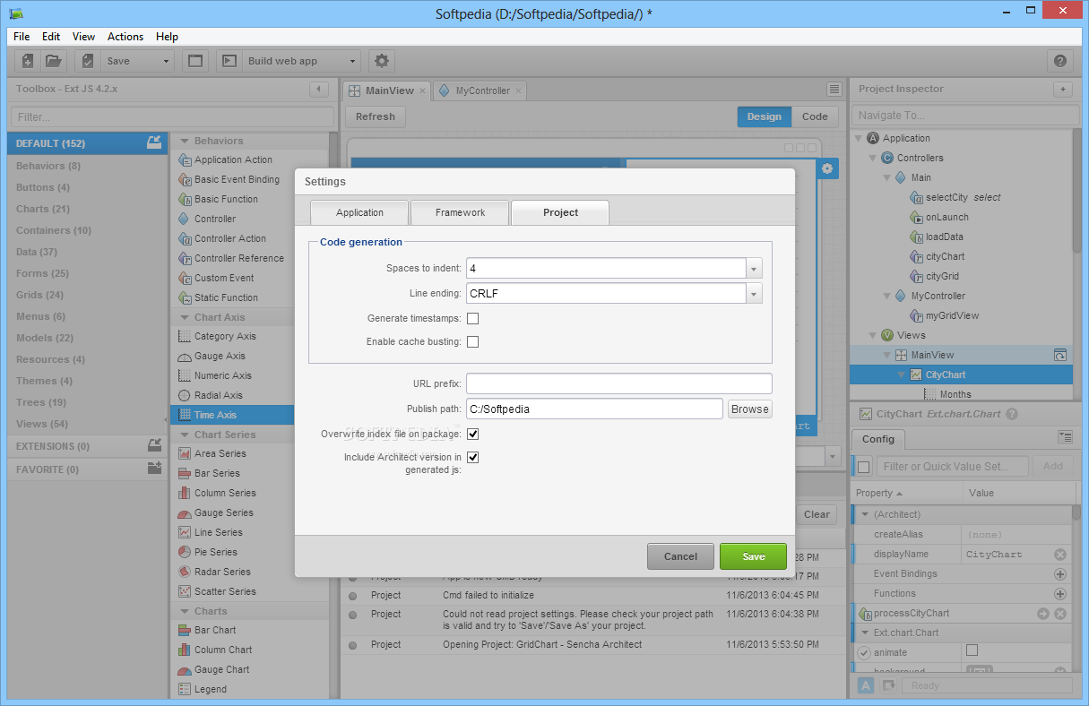Sort by Property column header
The width and height of the screenshot is (1089, 706).
coord(906,493)
